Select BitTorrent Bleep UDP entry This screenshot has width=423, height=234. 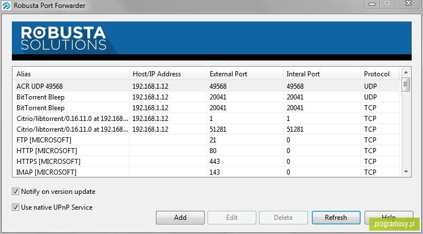pos(206,97)
